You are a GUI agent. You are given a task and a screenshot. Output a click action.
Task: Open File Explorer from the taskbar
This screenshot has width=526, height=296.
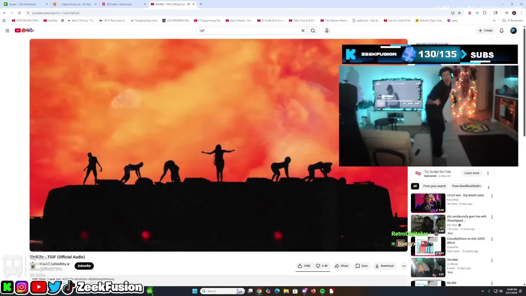tap(286, 291)
